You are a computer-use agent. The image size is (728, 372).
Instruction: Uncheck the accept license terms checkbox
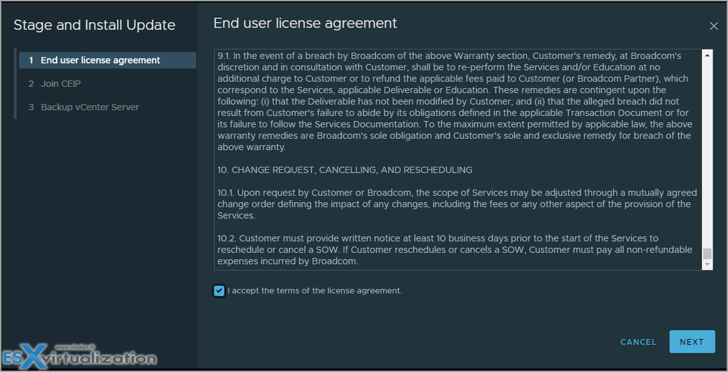tap(219, 291)
